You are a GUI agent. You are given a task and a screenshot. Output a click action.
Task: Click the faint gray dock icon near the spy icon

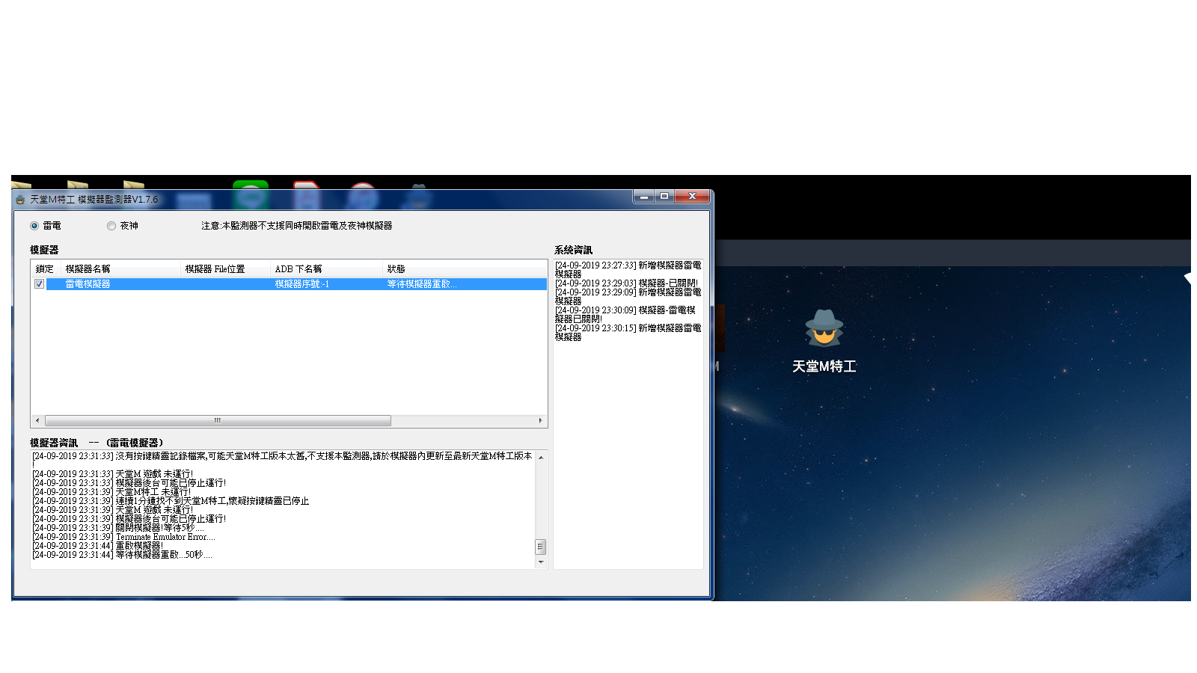420,185
